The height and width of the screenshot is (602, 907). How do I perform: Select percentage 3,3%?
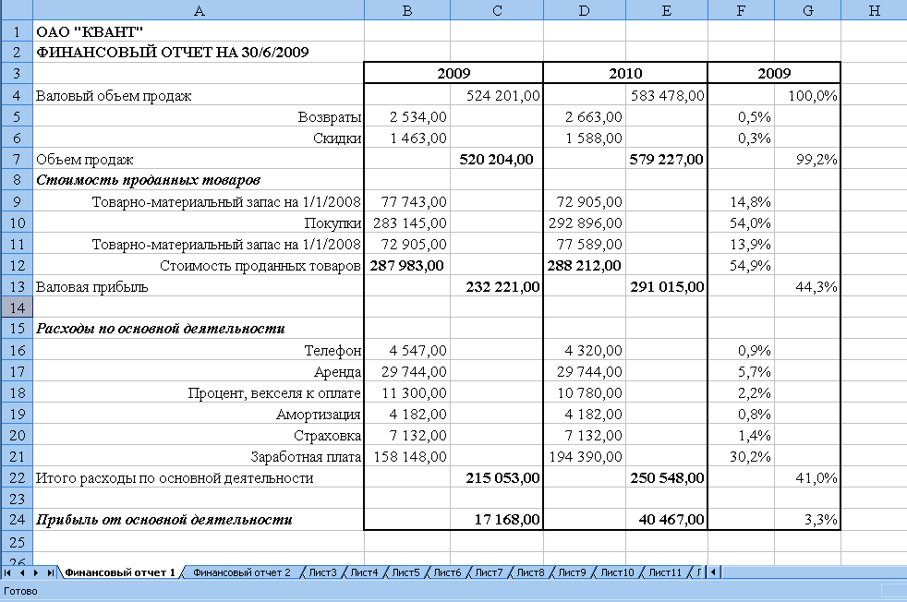click(x=807, y=519)
